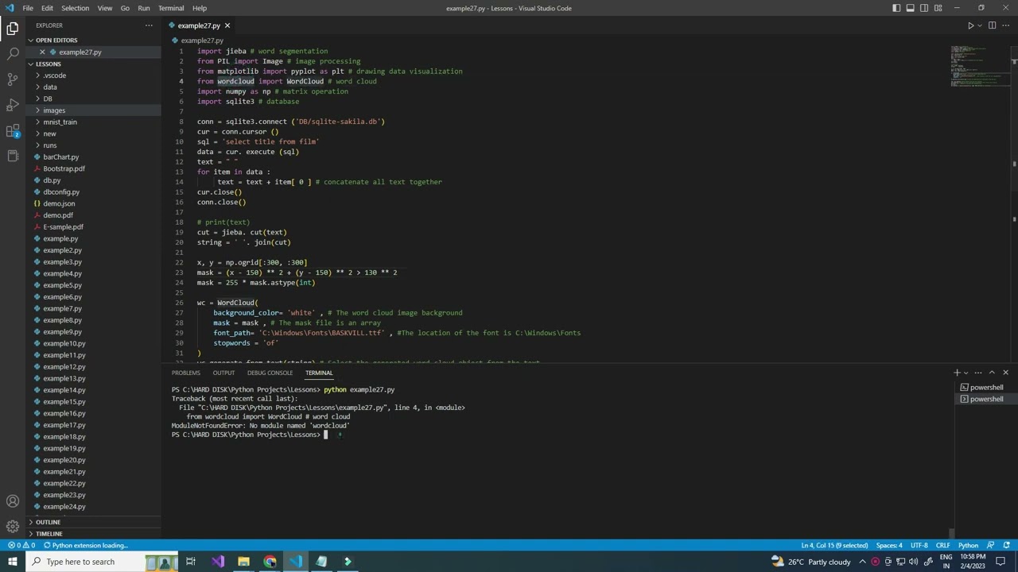Change end of line CRLF setting
Image resolution: width=1018 pixels, height=572 pixels.
tap(942, 546)
